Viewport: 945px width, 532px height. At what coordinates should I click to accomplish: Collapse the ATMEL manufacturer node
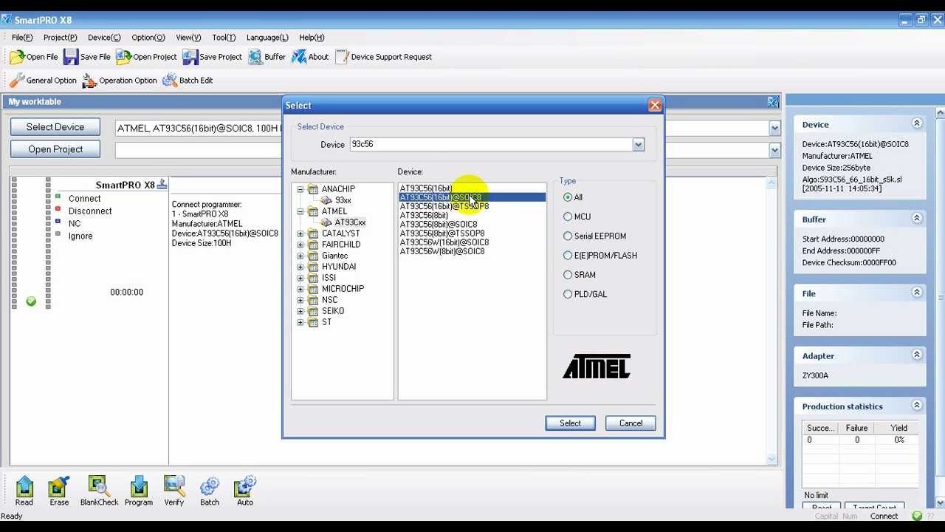300,211
